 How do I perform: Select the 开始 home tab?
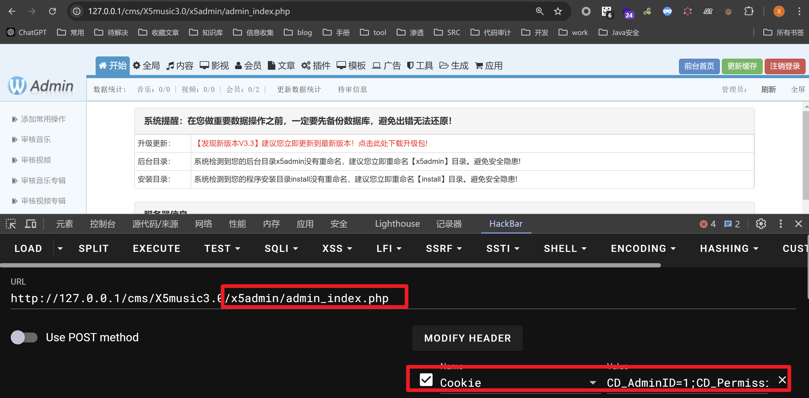113,66
